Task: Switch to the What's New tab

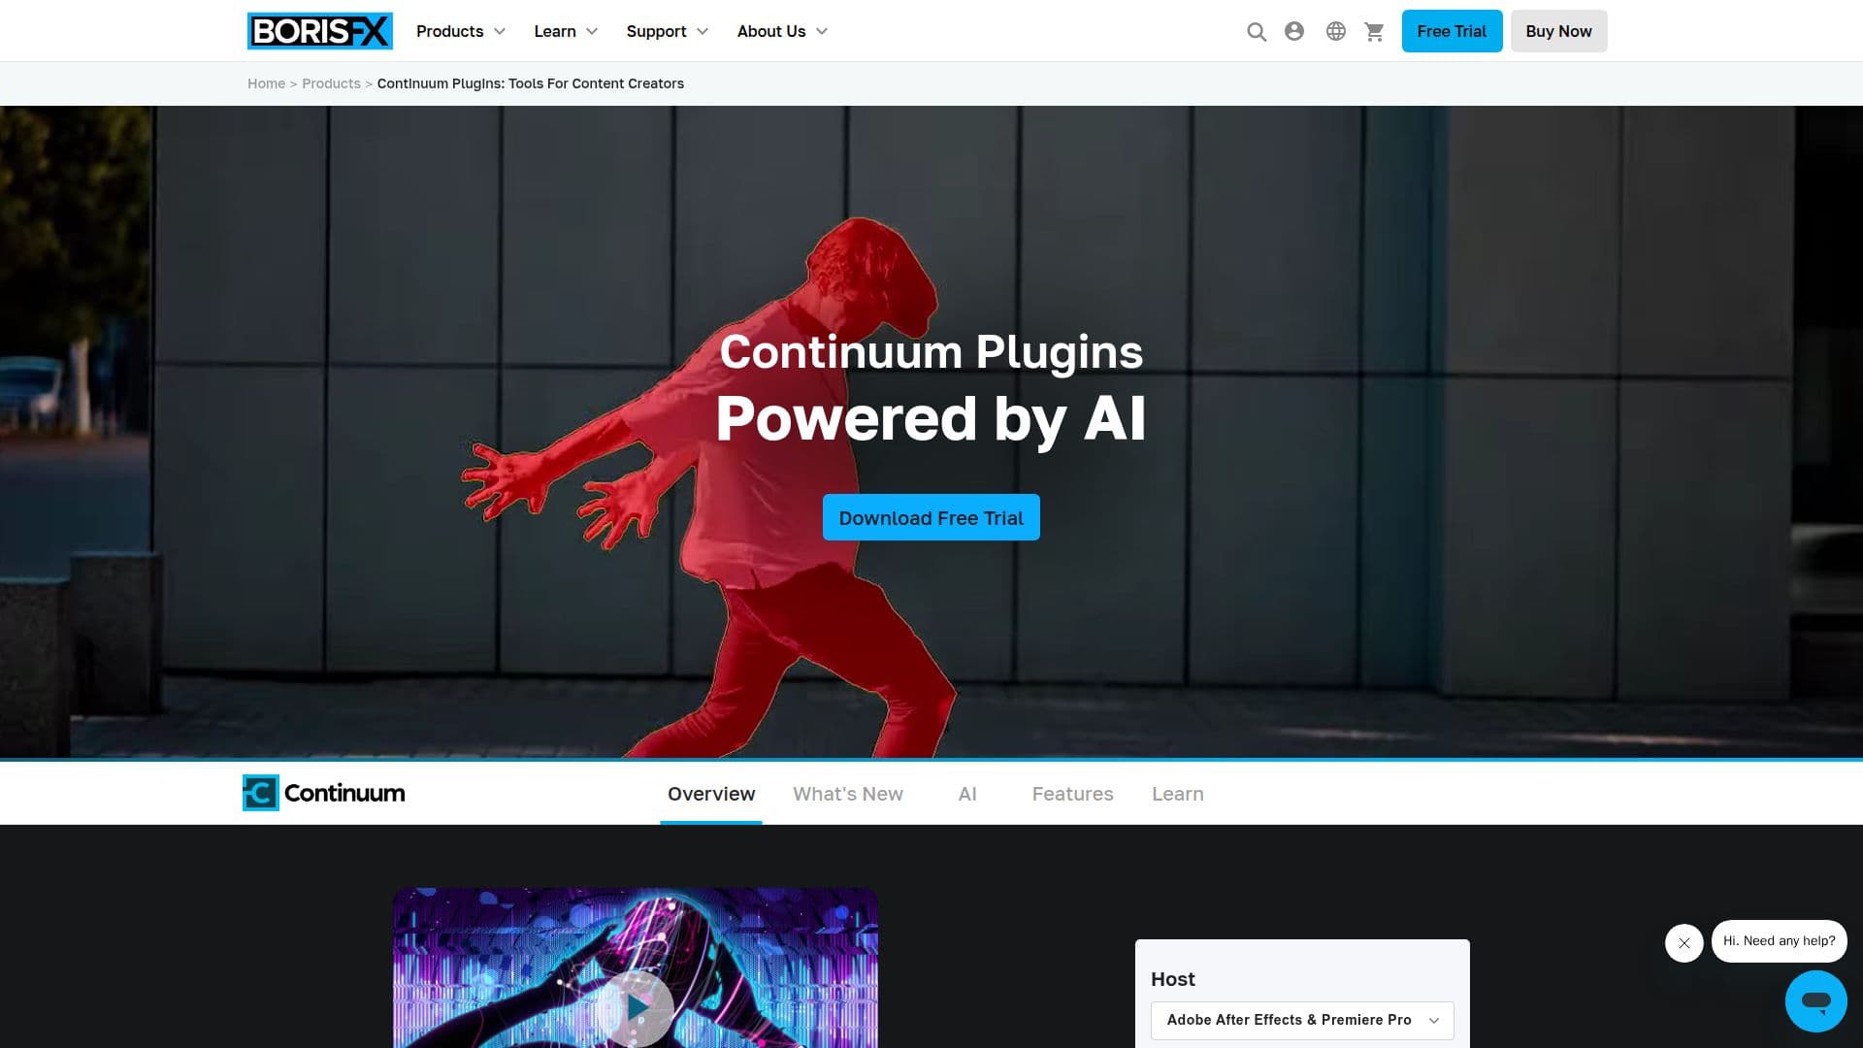Action: click(x=848, y=794)
